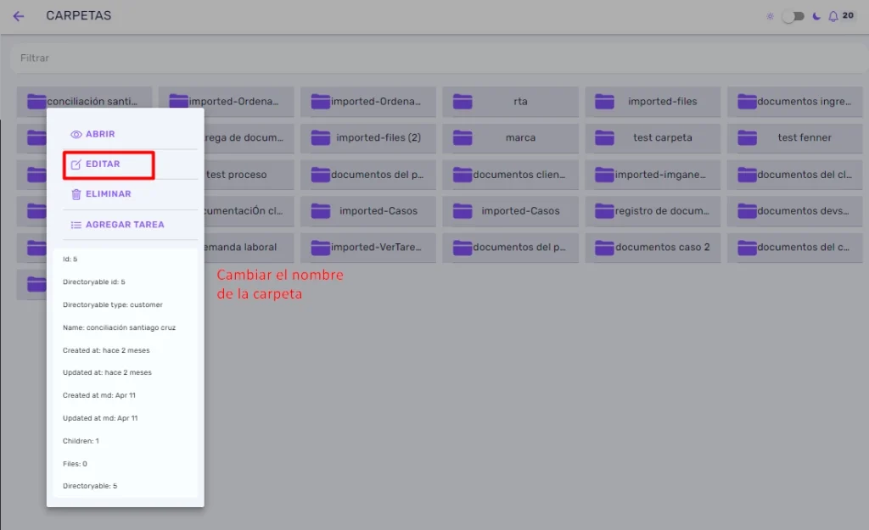869x530 pixels.
Task: Click the test fenner folder icon
Action: point(747,138)
